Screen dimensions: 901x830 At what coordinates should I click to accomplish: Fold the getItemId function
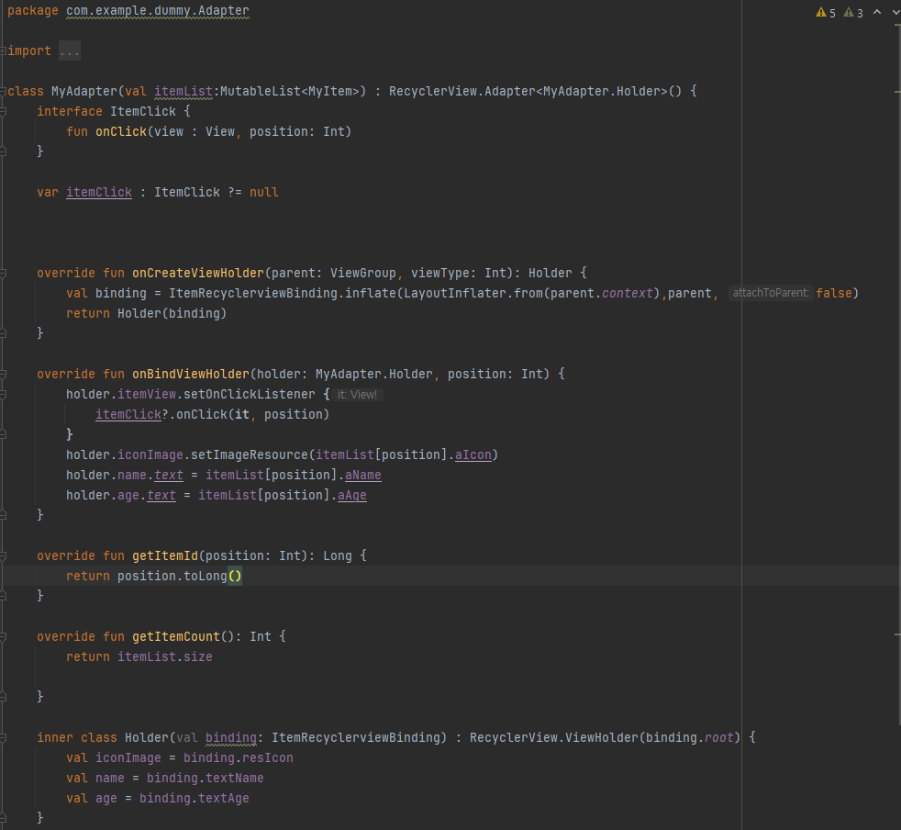point(3,556)
